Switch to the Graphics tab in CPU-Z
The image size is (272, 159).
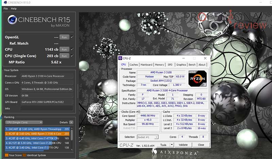[x=181, y=64]
